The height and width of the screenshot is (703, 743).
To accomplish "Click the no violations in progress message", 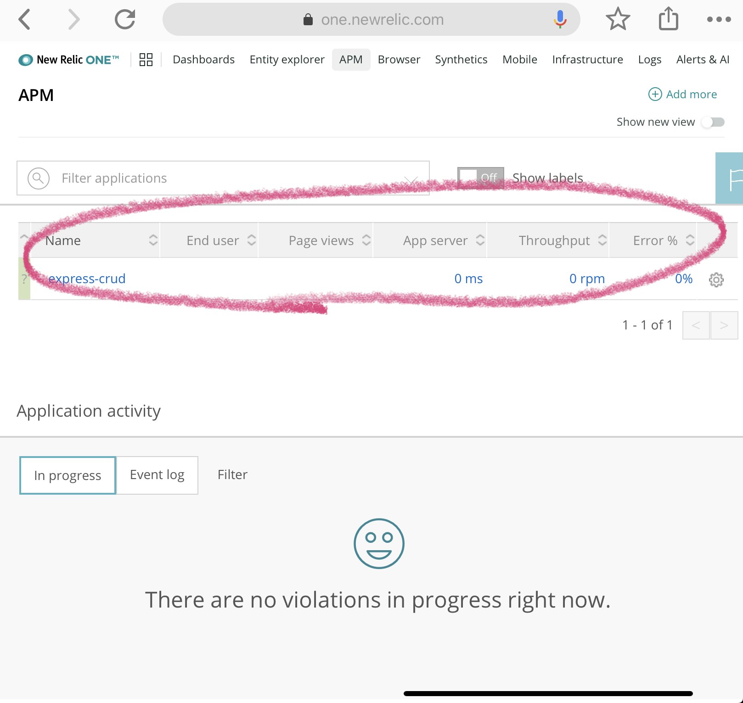I will pyautogui.click(x=378, y=600).
